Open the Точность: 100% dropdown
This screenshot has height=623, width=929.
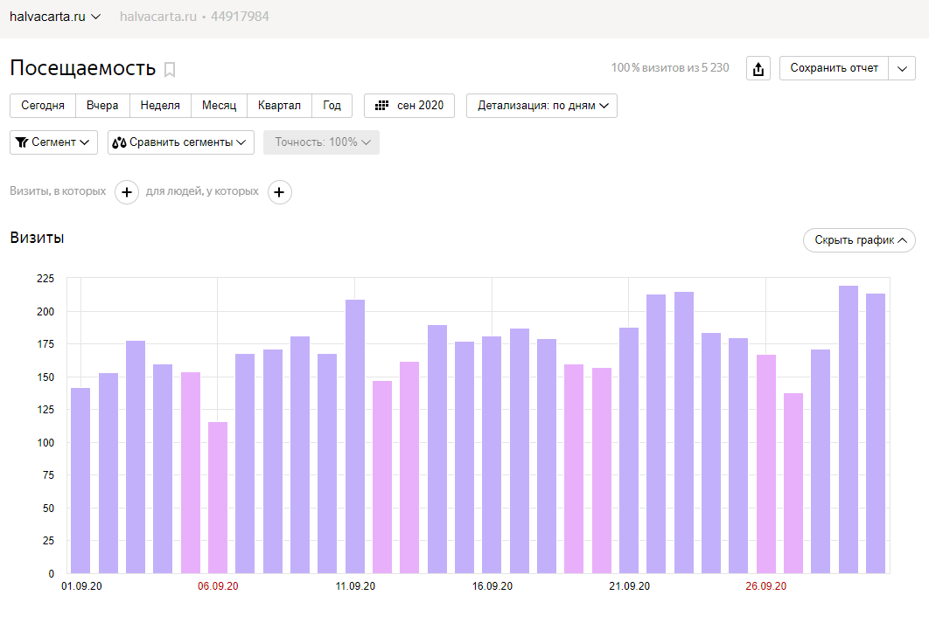click(x=321, y=142)
